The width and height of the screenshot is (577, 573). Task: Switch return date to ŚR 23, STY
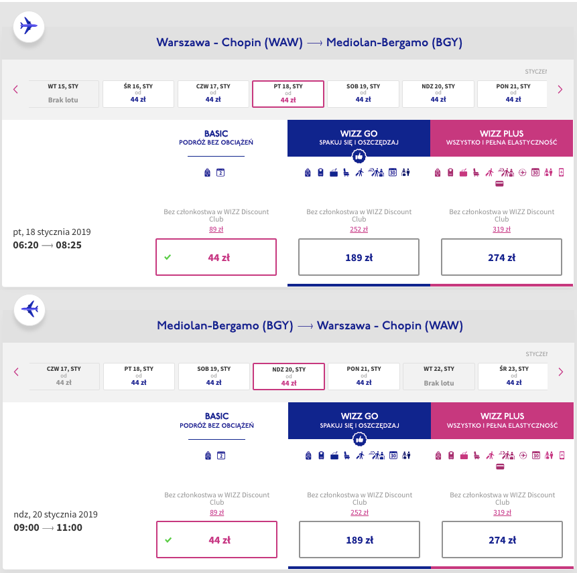513,376
